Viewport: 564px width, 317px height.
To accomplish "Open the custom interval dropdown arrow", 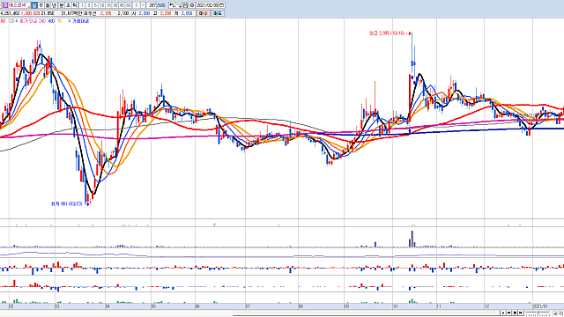I will (x=143, y=5).
